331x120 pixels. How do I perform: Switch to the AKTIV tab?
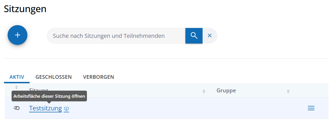coord(17,77)
